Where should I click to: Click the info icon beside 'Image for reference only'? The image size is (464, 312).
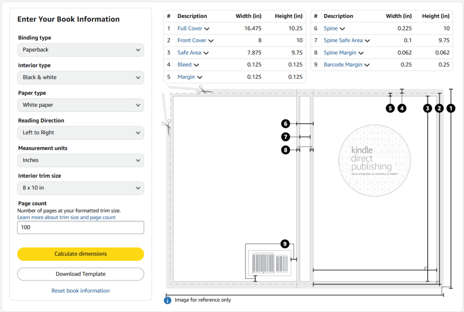point(168,300)
